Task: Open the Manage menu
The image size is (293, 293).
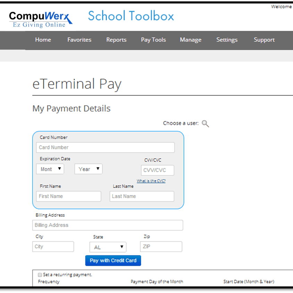Action: coord(191,40)
